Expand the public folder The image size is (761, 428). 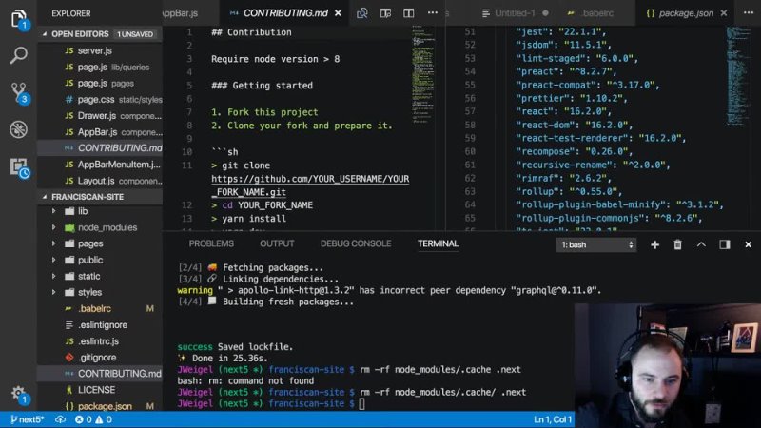(x=54, y=260)
